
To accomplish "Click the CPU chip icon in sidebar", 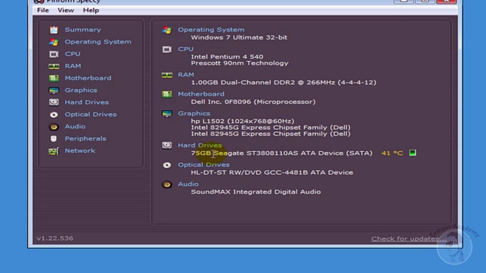I will click(54, 54).
